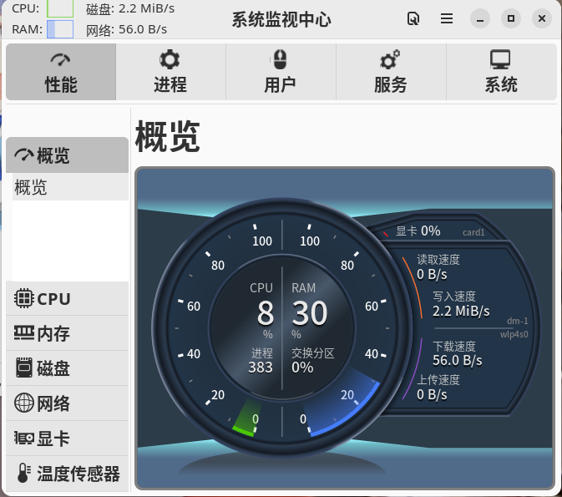The width and height of the screenshot is (562, 497).
Task: Open the hamburger main menu
Action: pyautogui.click(x=447, y=18)
